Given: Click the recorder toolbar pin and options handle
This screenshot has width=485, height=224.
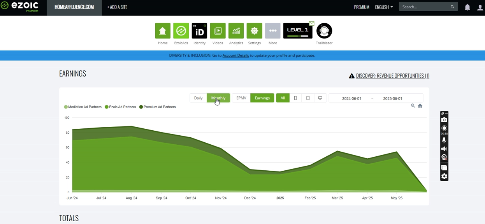Looking at the screenshot, I should (x=444, y=113).
